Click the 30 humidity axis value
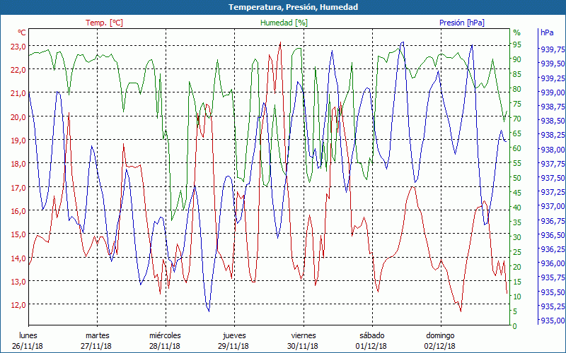The width and height of the screenshot is (566, 353). (517, 237)
